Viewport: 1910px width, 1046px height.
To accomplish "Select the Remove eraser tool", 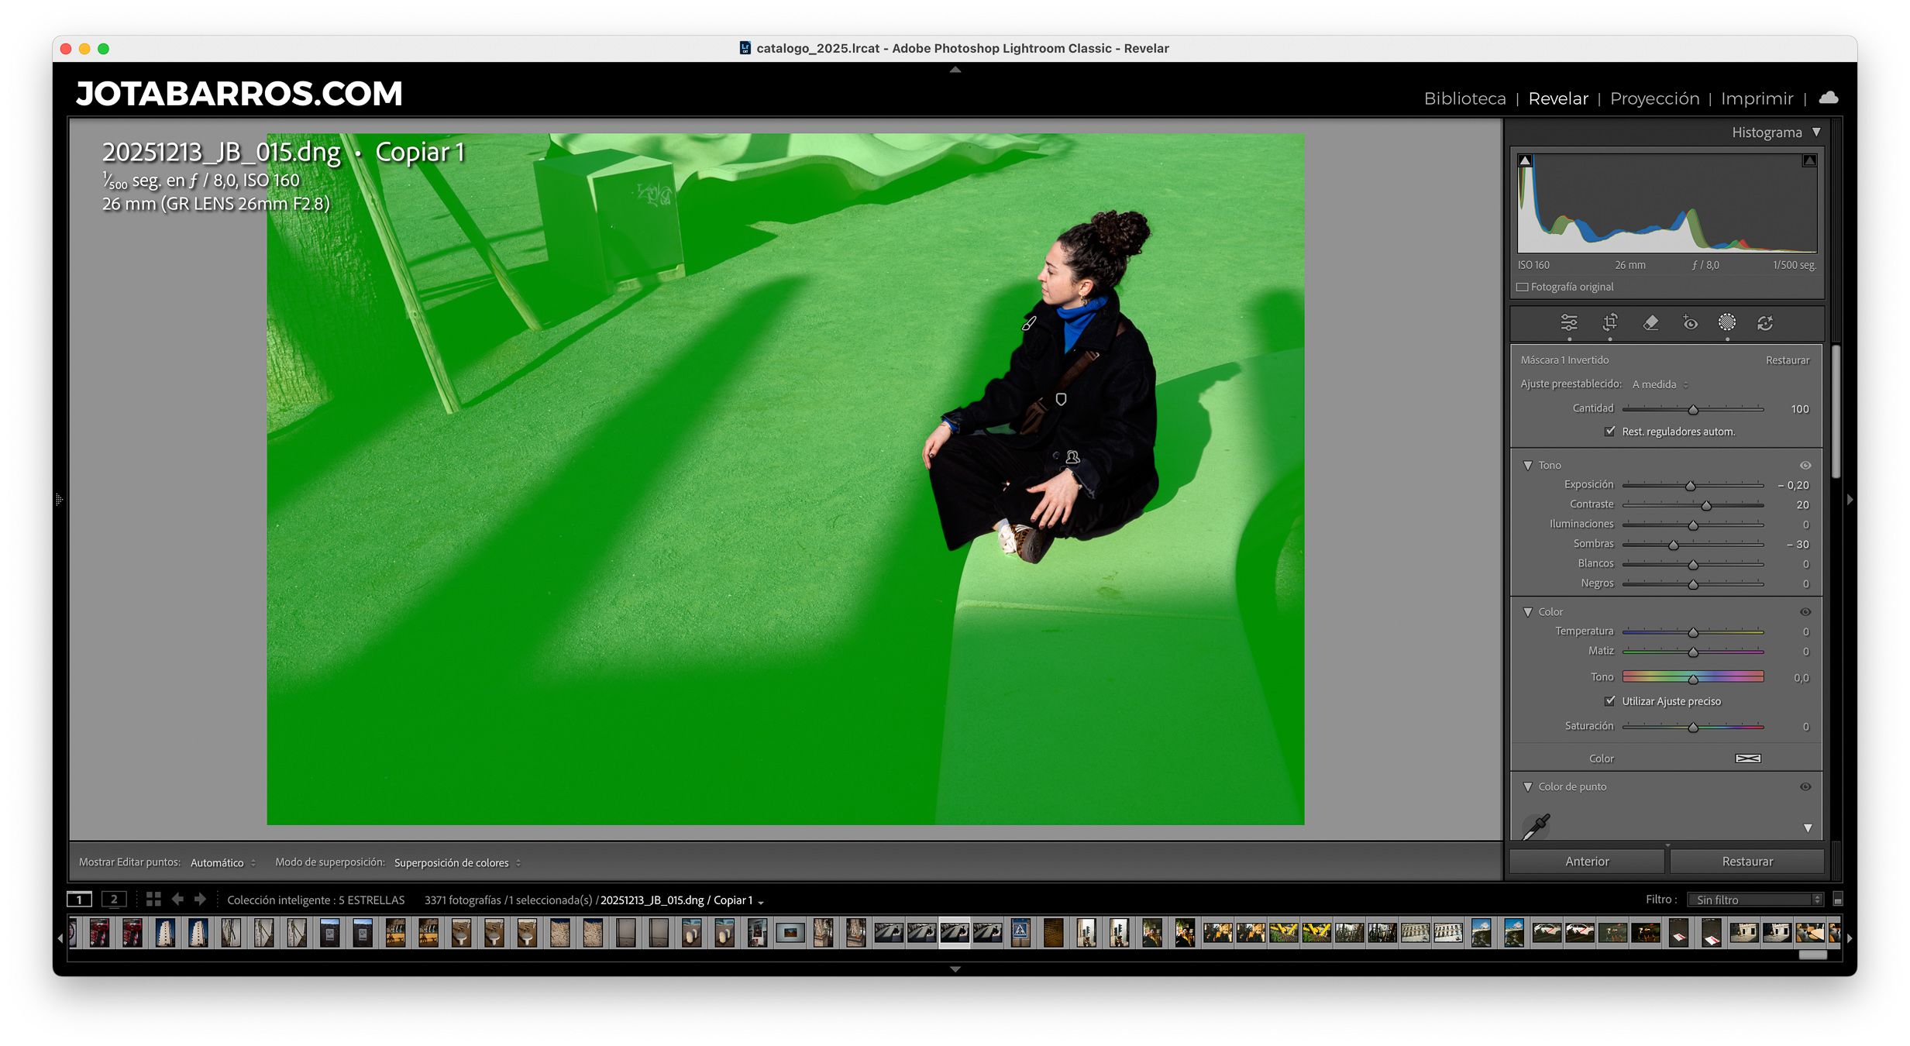I will click(1650, 322).
